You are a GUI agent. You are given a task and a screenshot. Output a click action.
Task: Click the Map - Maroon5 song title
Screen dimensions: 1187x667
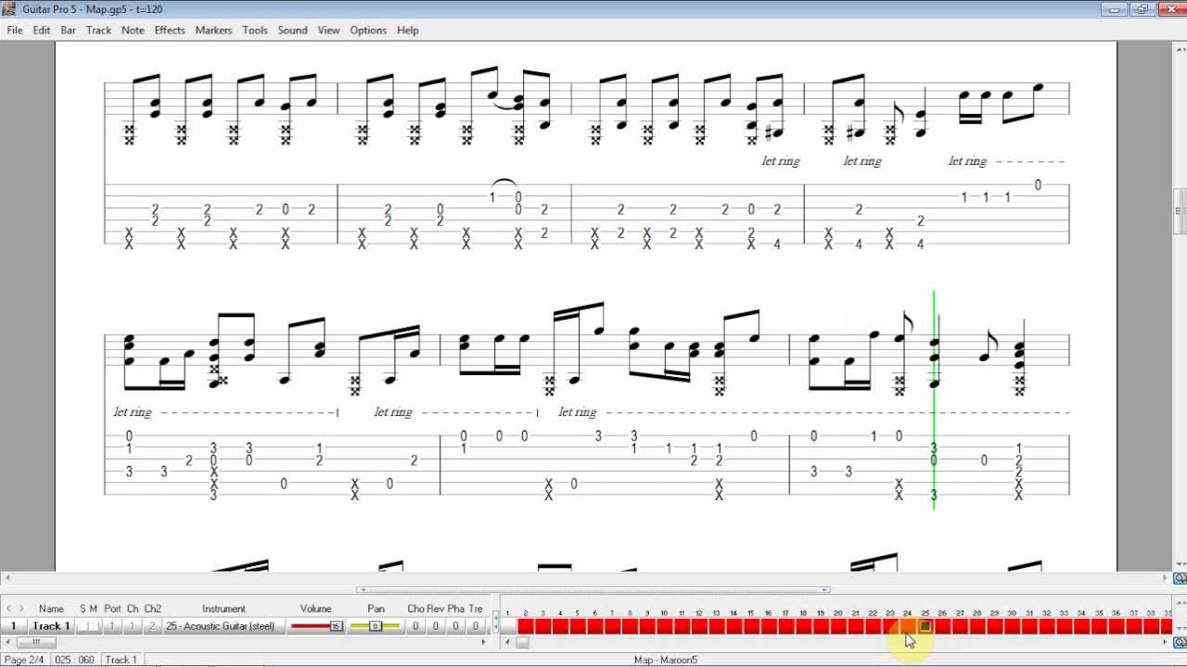click(x=665, y=660)
